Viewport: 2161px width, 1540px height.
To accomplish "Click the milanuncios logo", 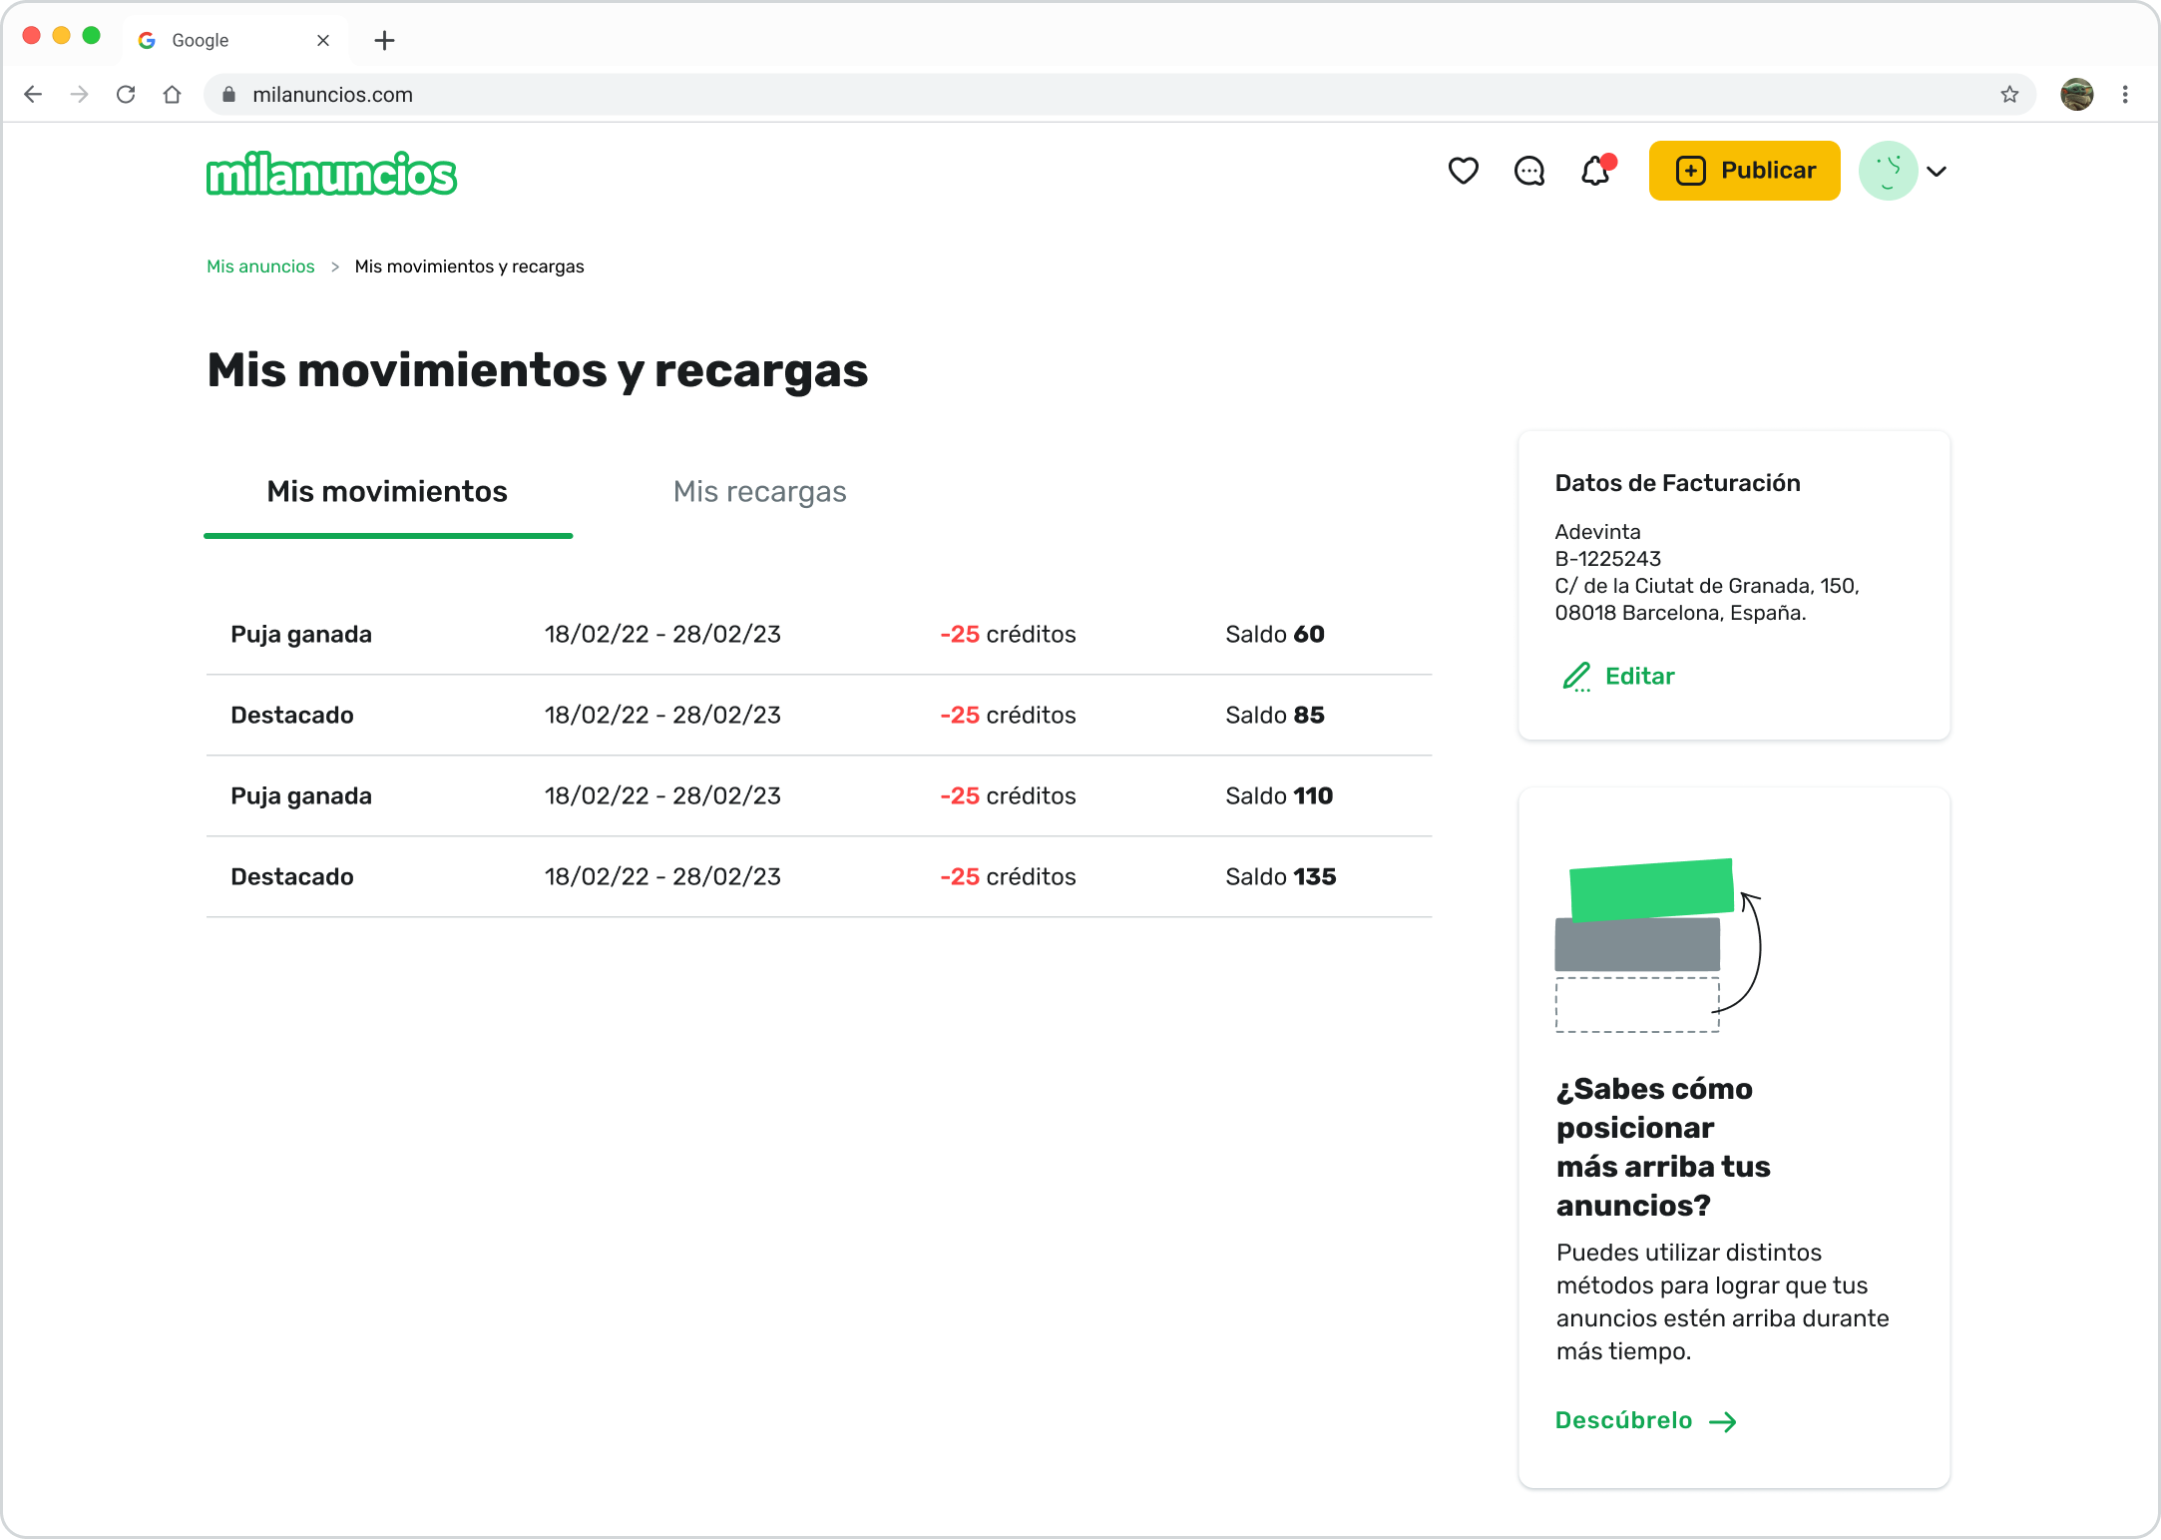I will coord(331,174).
